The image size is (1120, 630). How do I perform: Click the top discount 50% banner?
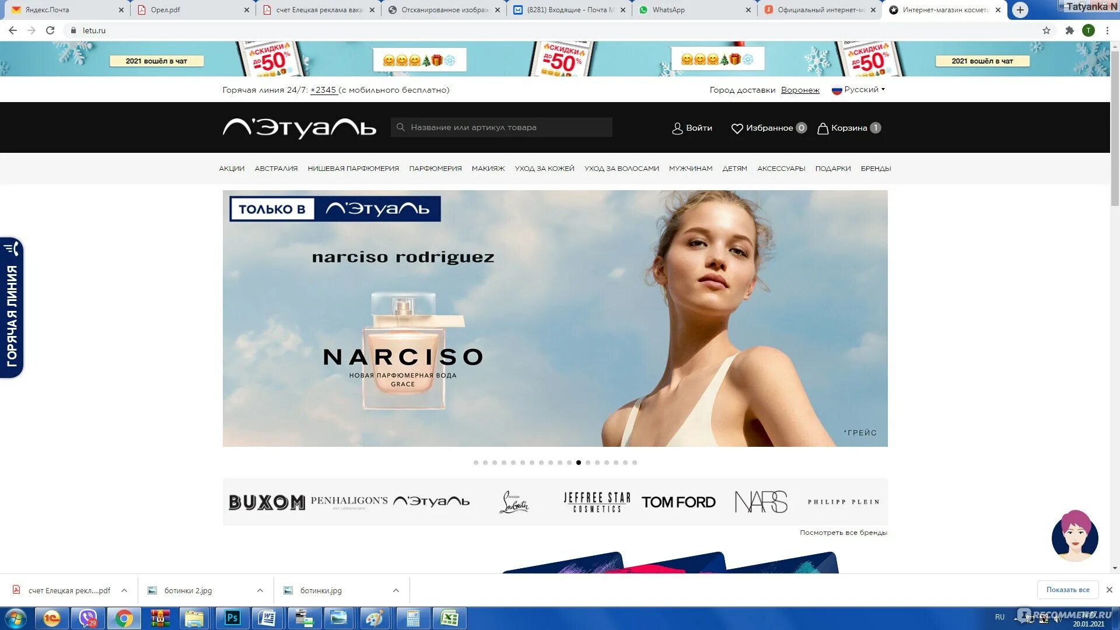tap(555, 59)
